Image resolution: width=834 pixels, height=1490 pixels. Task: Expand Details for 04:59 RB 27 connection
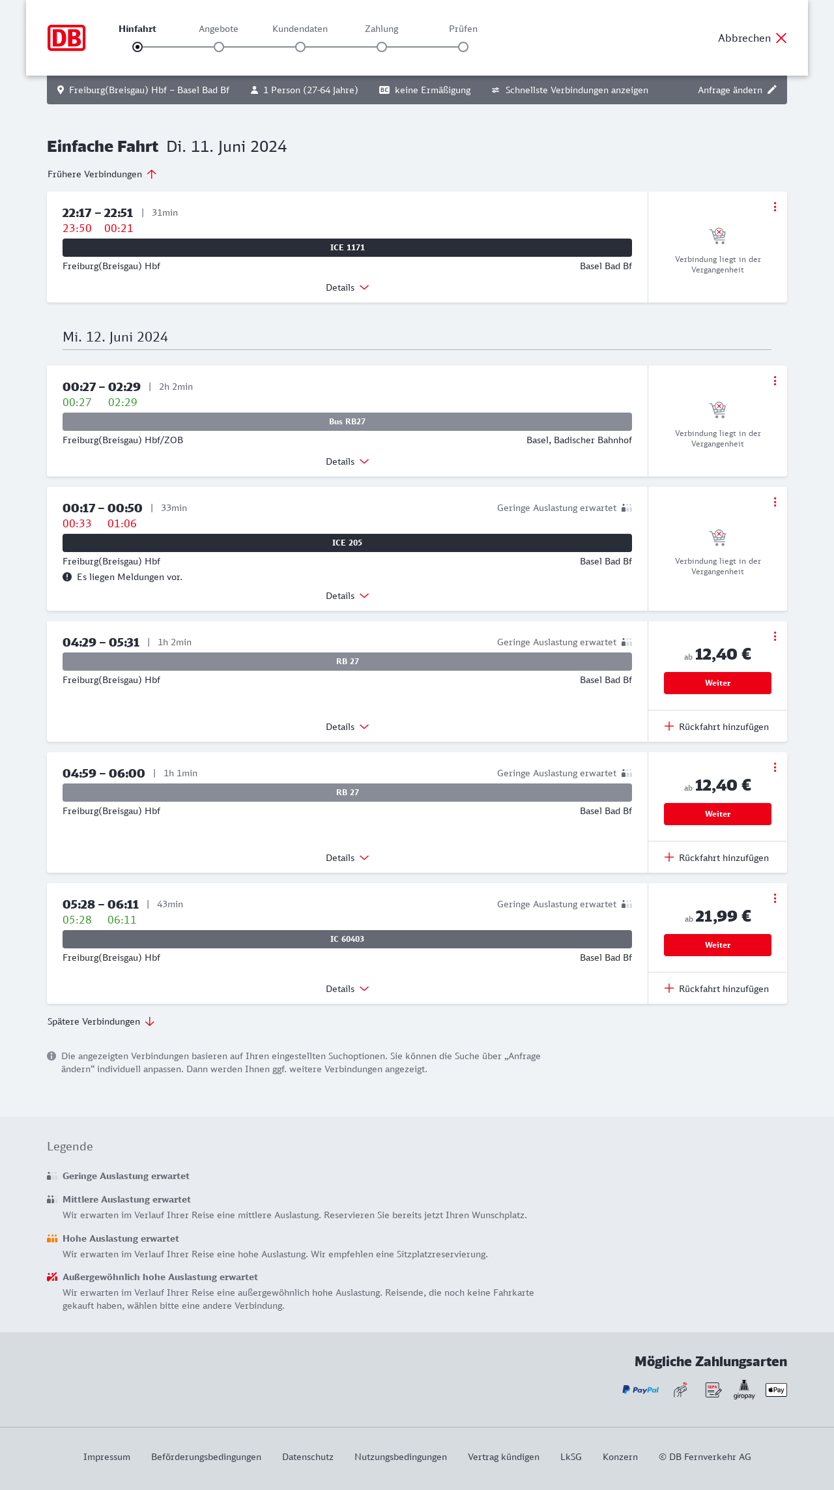coord(347,858)
